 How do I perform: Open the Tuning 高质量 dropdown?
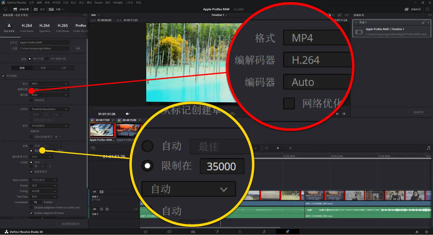point(44,191)
